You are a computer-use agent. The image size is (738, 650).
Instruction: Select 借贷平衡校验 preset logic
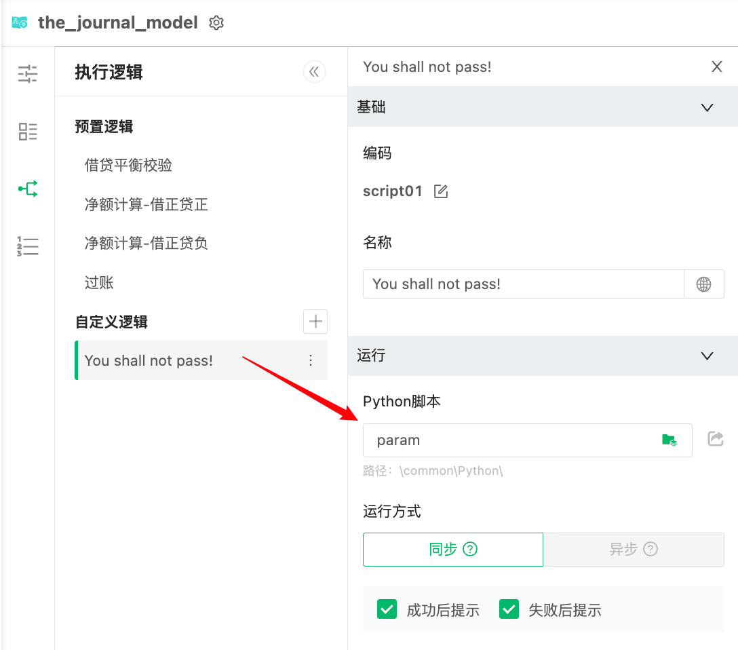[x=128, y=165]
